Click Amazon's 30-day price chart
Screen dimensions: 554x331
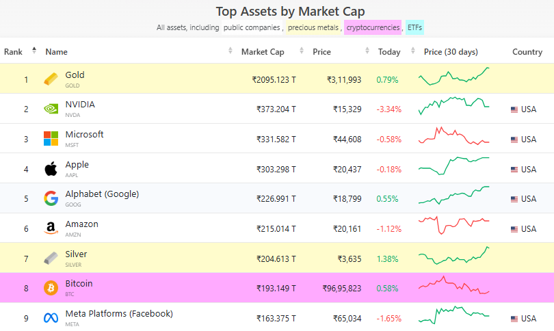pos(454,226)
